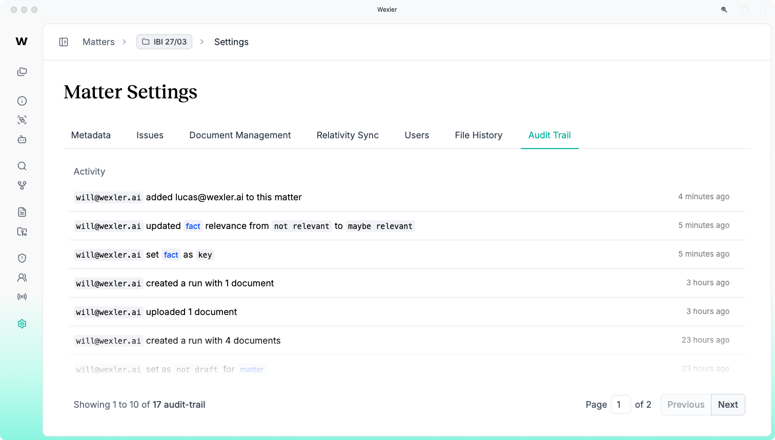Switch to the Issues tab
Viewport: 775px width, 440px height.
pyautogui.click(x=150, y=135)
